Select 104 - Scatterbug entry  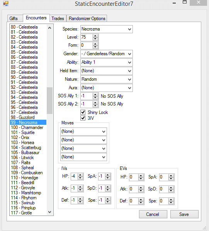coord(28,148)
